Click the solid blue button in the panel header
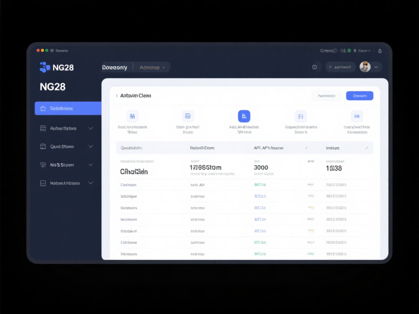419x314 pixels. coord(359,96)
